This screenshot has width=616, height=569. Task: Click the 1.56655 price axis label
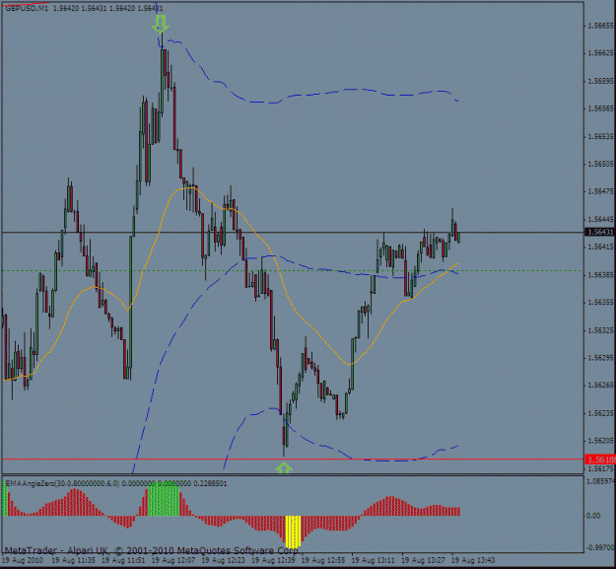pos(600,26)
